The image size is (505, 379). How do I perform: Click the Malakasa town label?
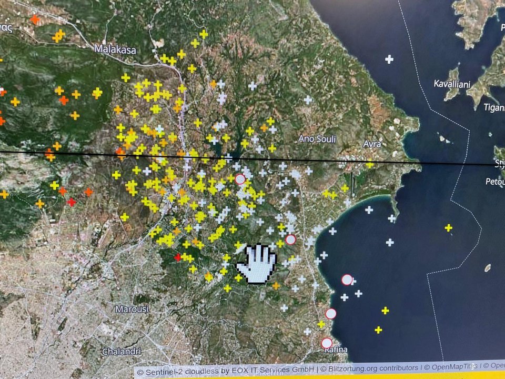(x=115, y=49)
